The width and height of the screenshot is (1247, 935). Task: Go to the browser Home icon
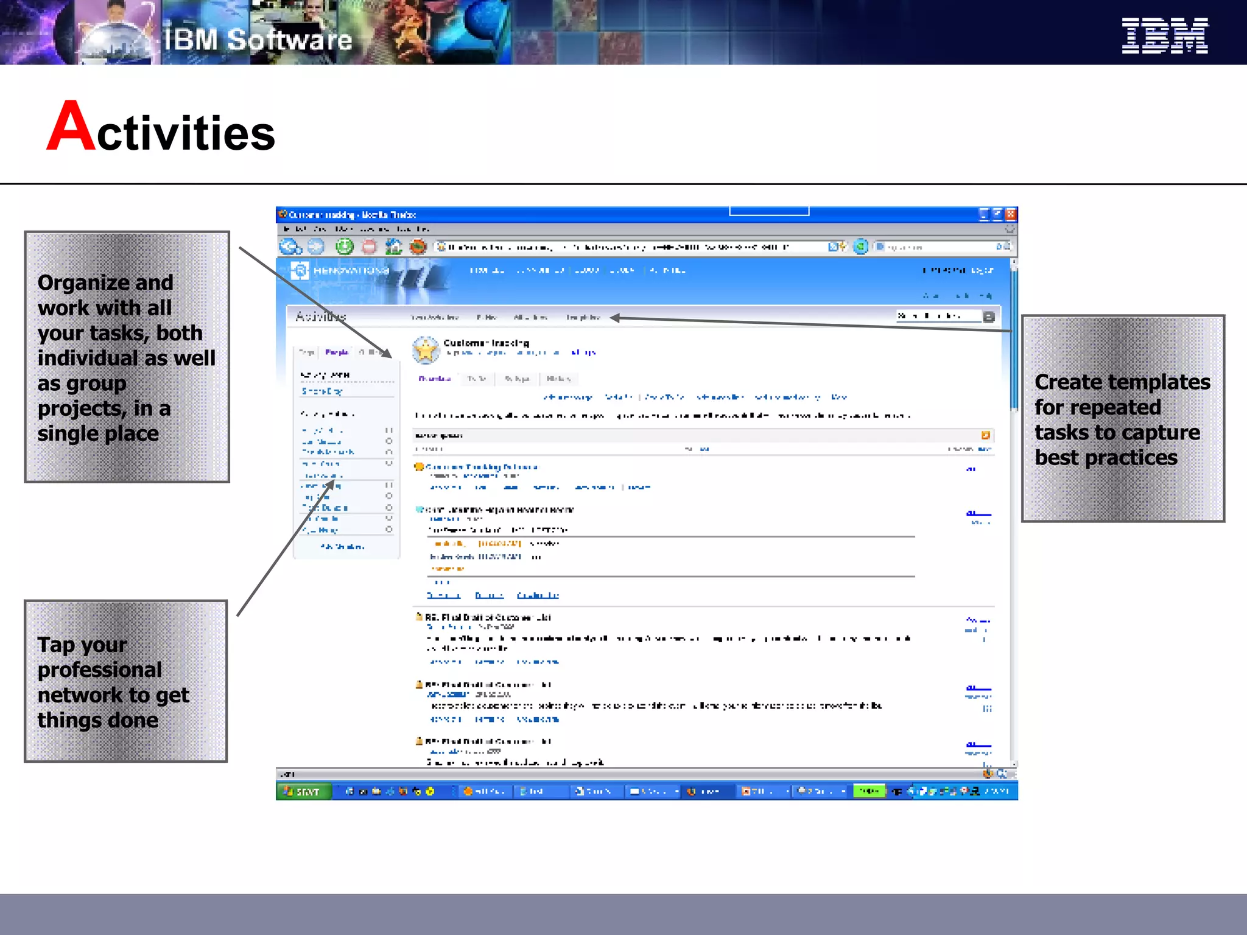coord(394,247)
